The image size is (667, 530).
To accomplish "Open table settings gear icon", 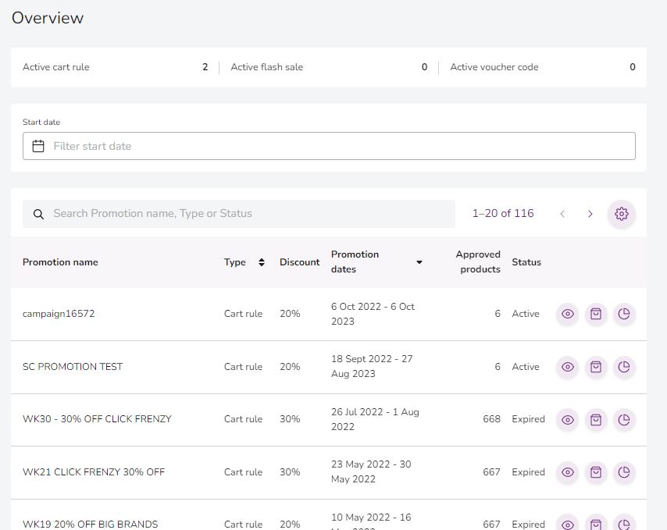I will [622, 214].
